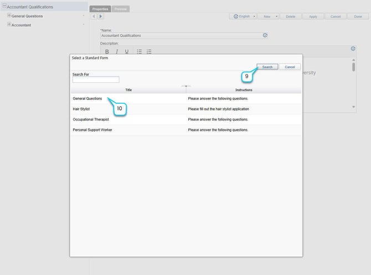Click the description editor scrollbar

(x=354, y=67)
